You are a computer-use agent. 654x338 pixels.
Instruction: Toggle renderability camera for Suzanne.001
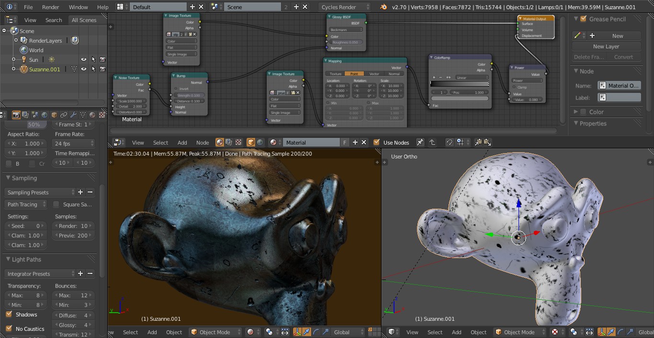click(x=102, y=69)
